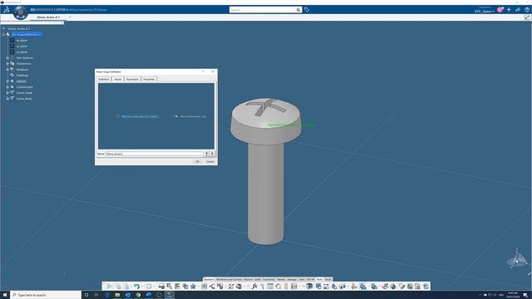Click the expand viewport icon below help
Image resolution: width=532 pixels, height=299 pixels.
(527, 17)
